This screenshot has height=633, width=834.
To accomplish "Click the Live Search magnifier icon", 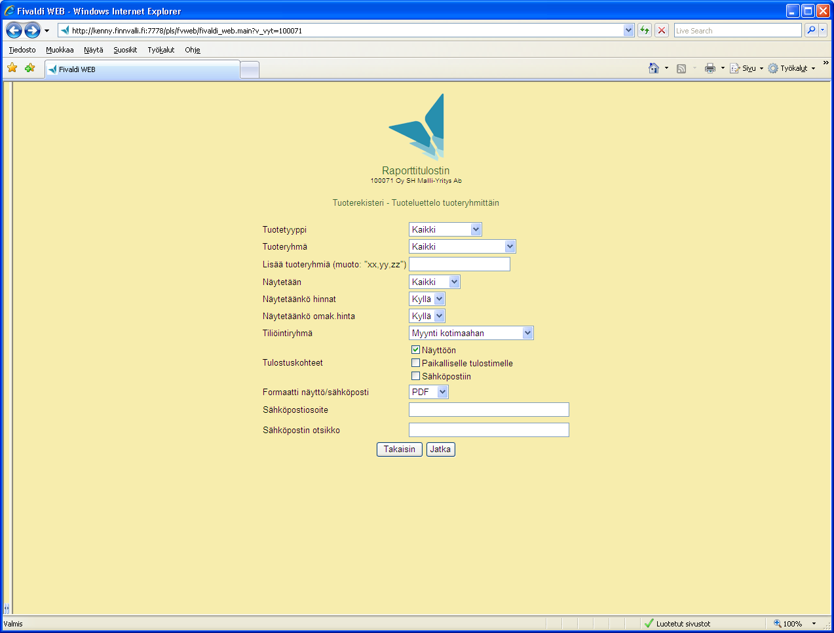I will (x=811, y=30).
